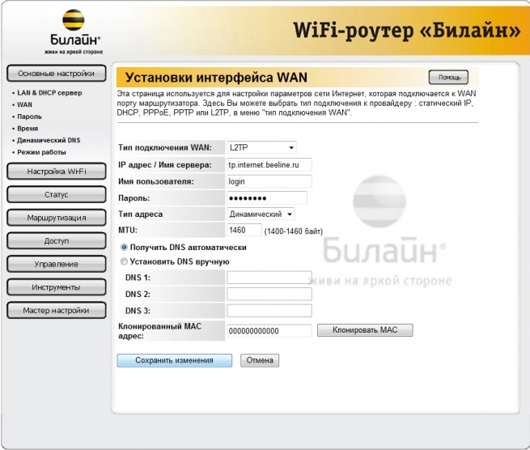Open LAN & DHCP сервер page
This screenshot has height=450, width=530.
pyautogui.click(x=49, y=92)
